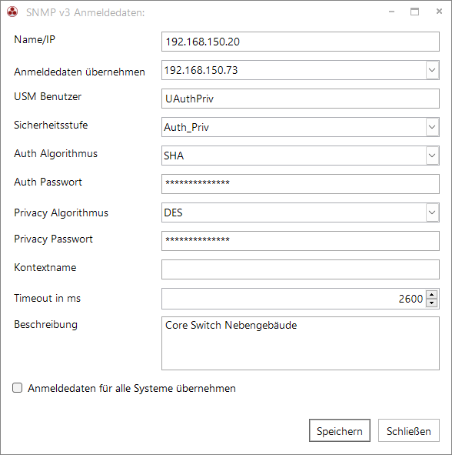The width and height of the screenshot is (452, 455).
Task: Click the Privacy Algorithmus combo box showing DES
Action: (x=300, y=212)
